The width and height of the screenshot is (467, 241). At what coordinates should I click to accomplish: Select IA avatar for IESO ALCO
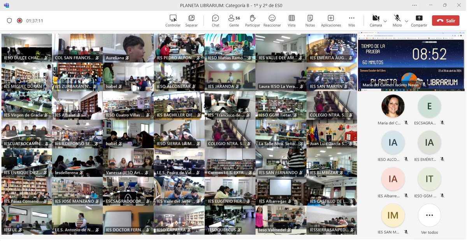tap(393, 142)
